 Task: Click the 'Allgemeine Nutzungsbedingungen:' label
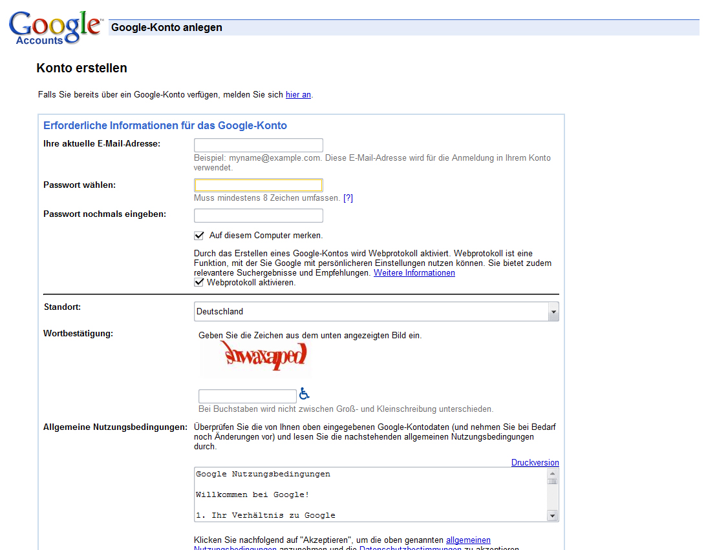[x=115, y=427]
